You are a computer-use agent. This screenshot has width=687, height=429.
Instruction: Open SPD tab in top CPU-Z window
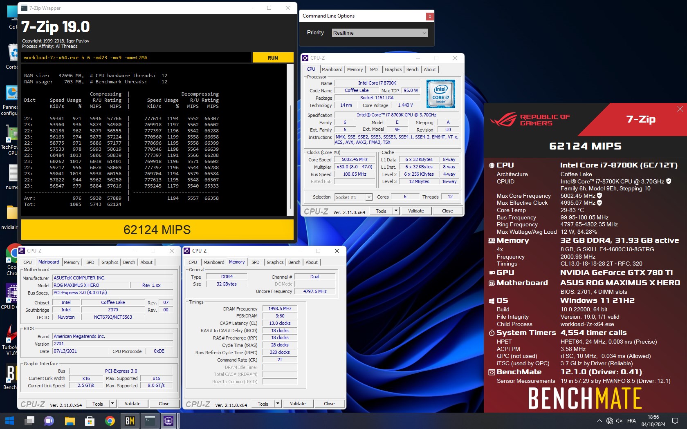[x=374, y=69]
